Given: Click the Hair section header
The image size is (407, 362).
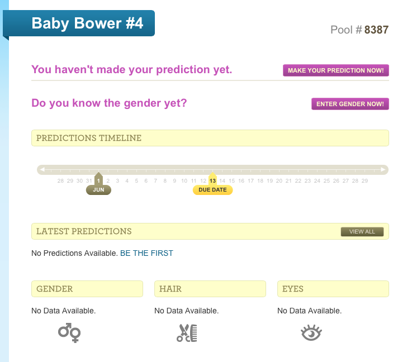Looking at the screenshot, I should pos(210,289).
